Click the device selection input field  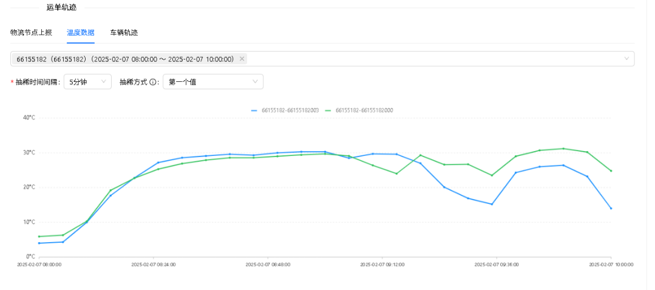tap(425, 59)
